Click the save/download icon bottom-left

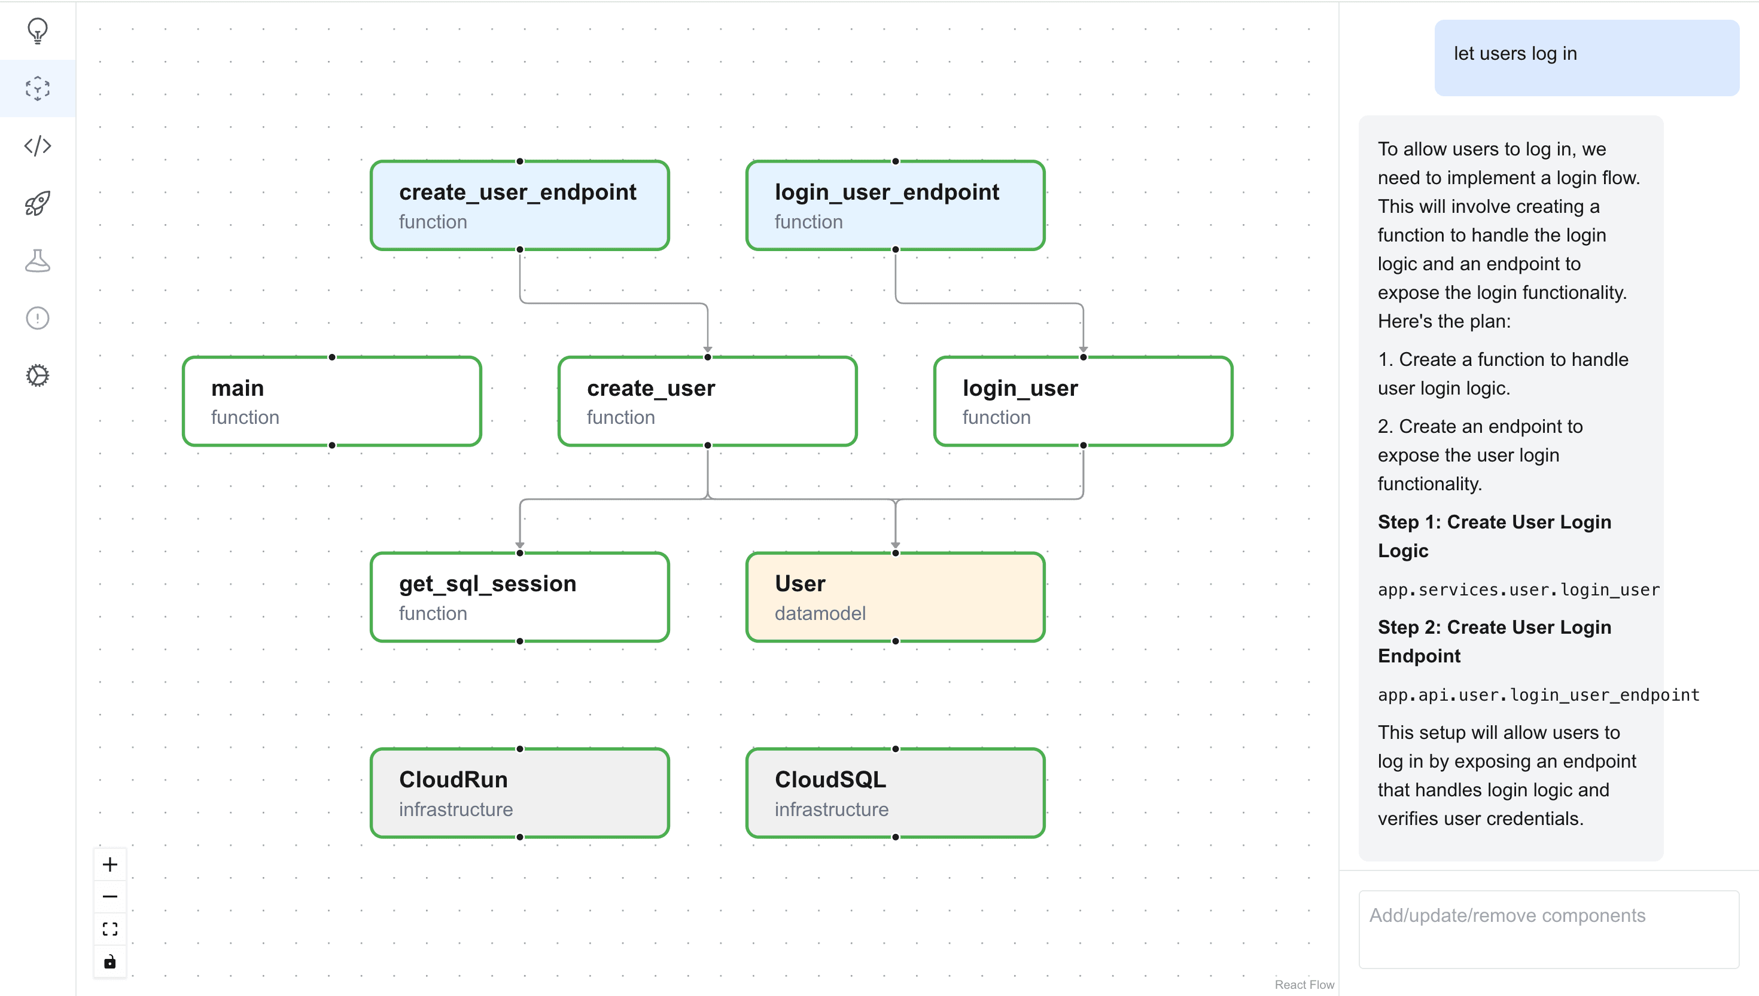[x=109, y=961]
